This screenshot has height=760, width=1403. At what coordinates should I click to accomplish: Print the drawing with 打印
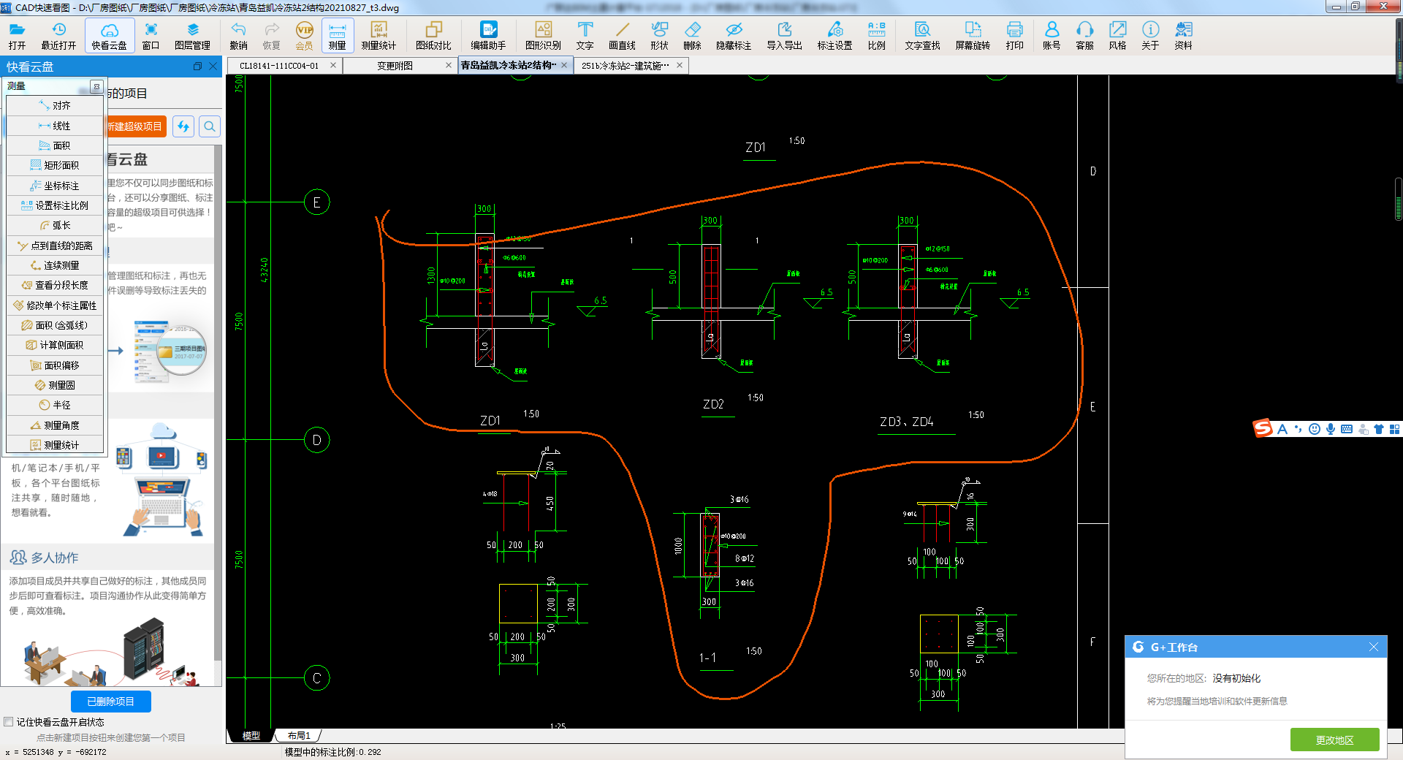(1014, 35)
